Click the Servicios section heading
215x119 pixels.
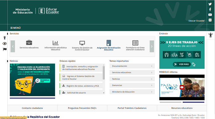14,34
